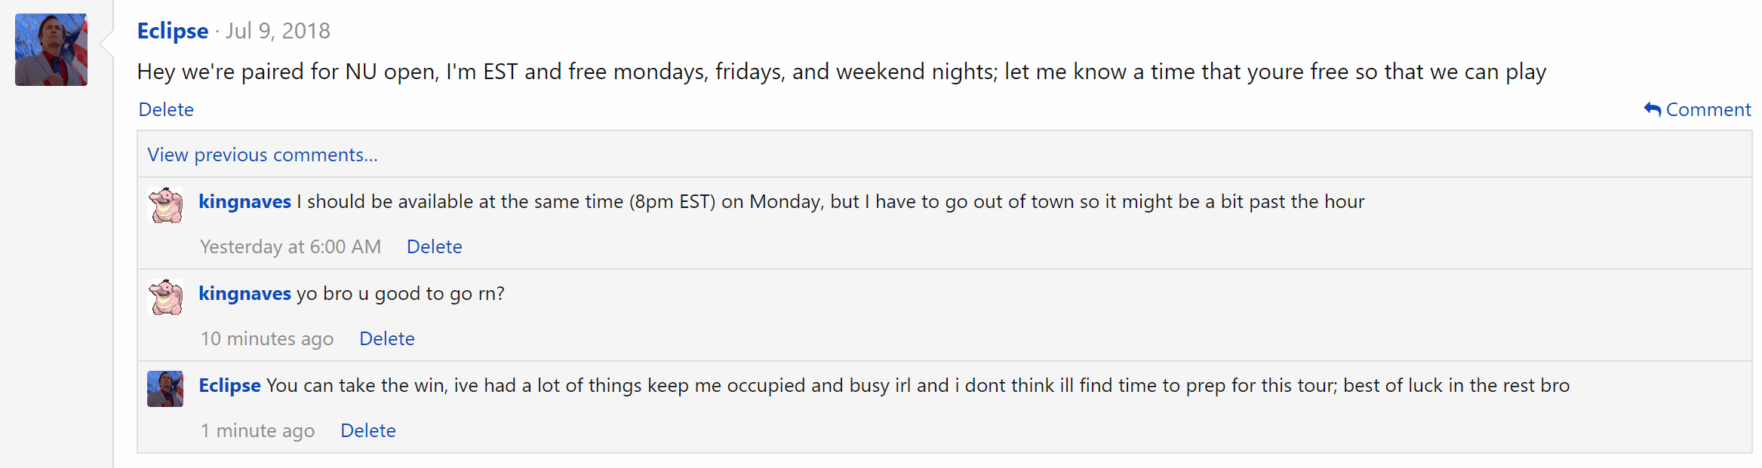Open kingnaves username on 8pm EST comment

(x=244, y=202)
